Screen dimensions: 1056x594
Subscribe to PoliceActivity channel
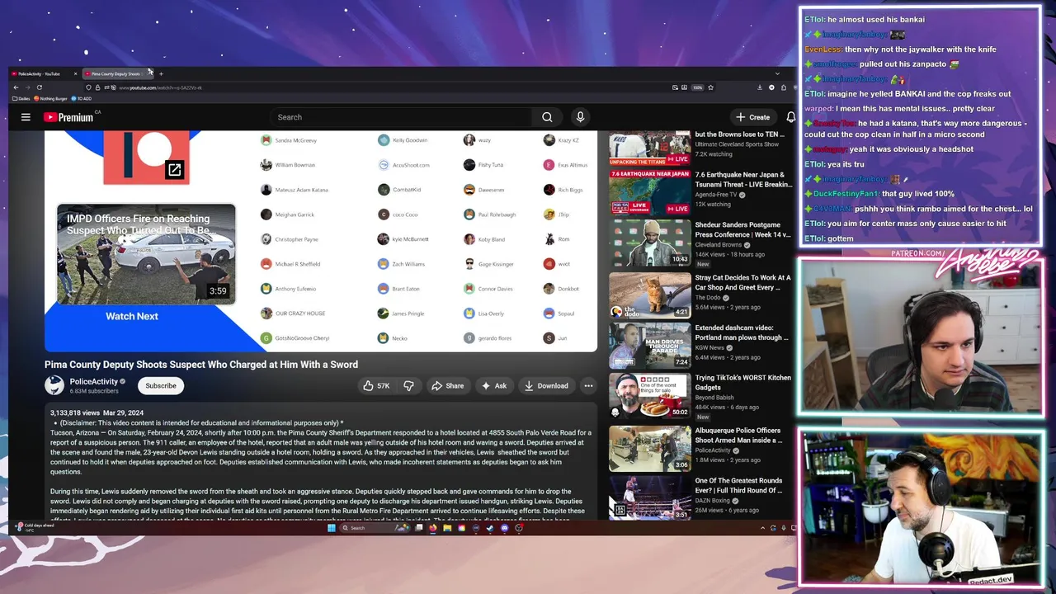(x=161, y=385)
